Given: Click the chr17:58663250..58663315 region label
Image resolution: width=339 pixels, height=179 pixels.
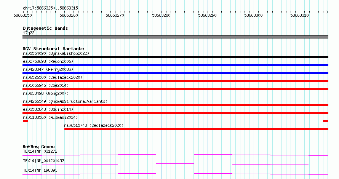Looking at the screenshot, I should point(50,8).
